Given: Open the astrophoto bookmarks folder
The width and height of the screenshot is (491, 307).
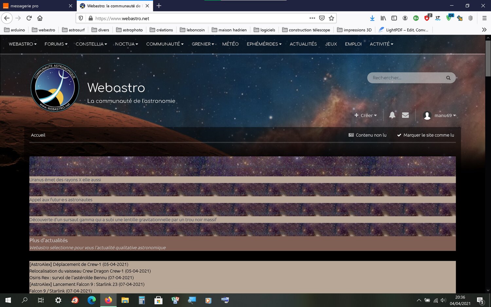Looking at the screenshot, I should pyautogui.click(x=129, y=30).
